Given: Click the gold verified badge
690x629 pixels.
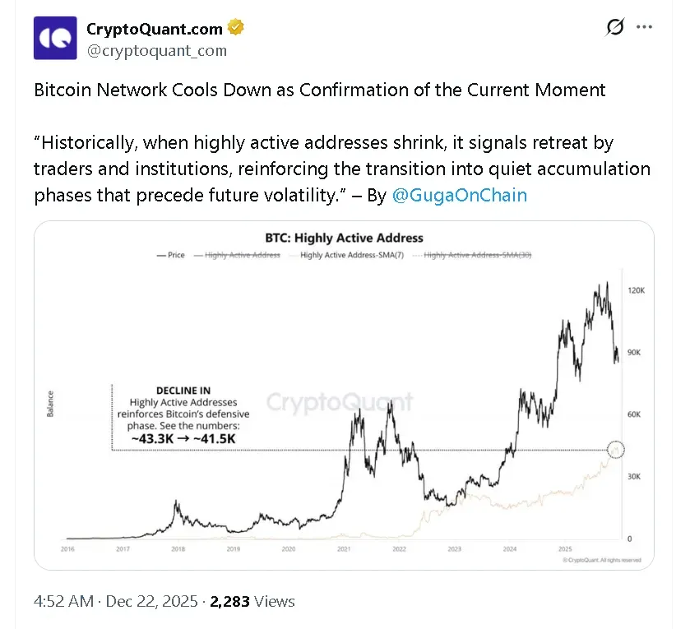Looking at the screenshot, I should click(x=237, y=29).
